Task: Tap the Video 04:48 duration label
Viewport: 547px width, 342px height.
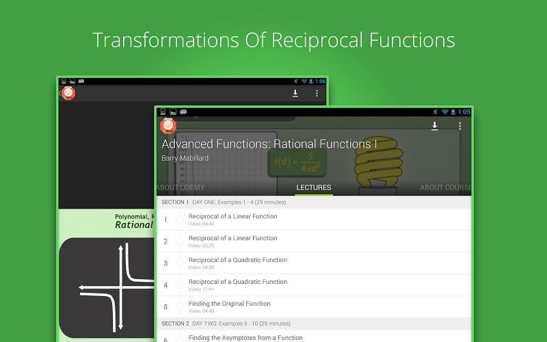Action: (201, 224)
